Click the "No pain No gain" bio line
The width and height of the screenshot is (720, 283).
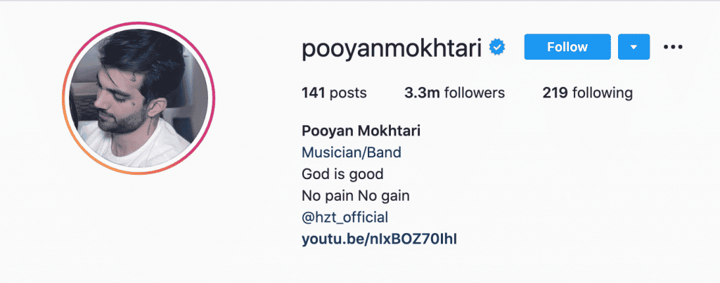point(356,195)
